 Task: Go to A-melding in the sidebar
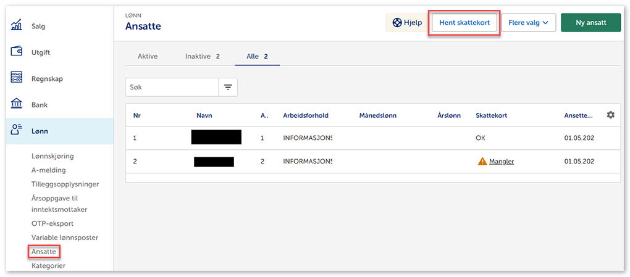[x=48, y=170]
